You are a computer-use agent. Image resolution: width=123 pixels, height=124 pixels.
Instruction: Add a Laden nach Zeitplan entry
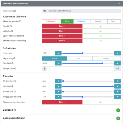coord(118,118)
